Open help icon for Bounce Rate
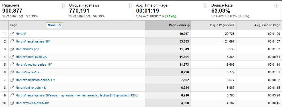This screenshot has height=107, width=282. point(276,6)
